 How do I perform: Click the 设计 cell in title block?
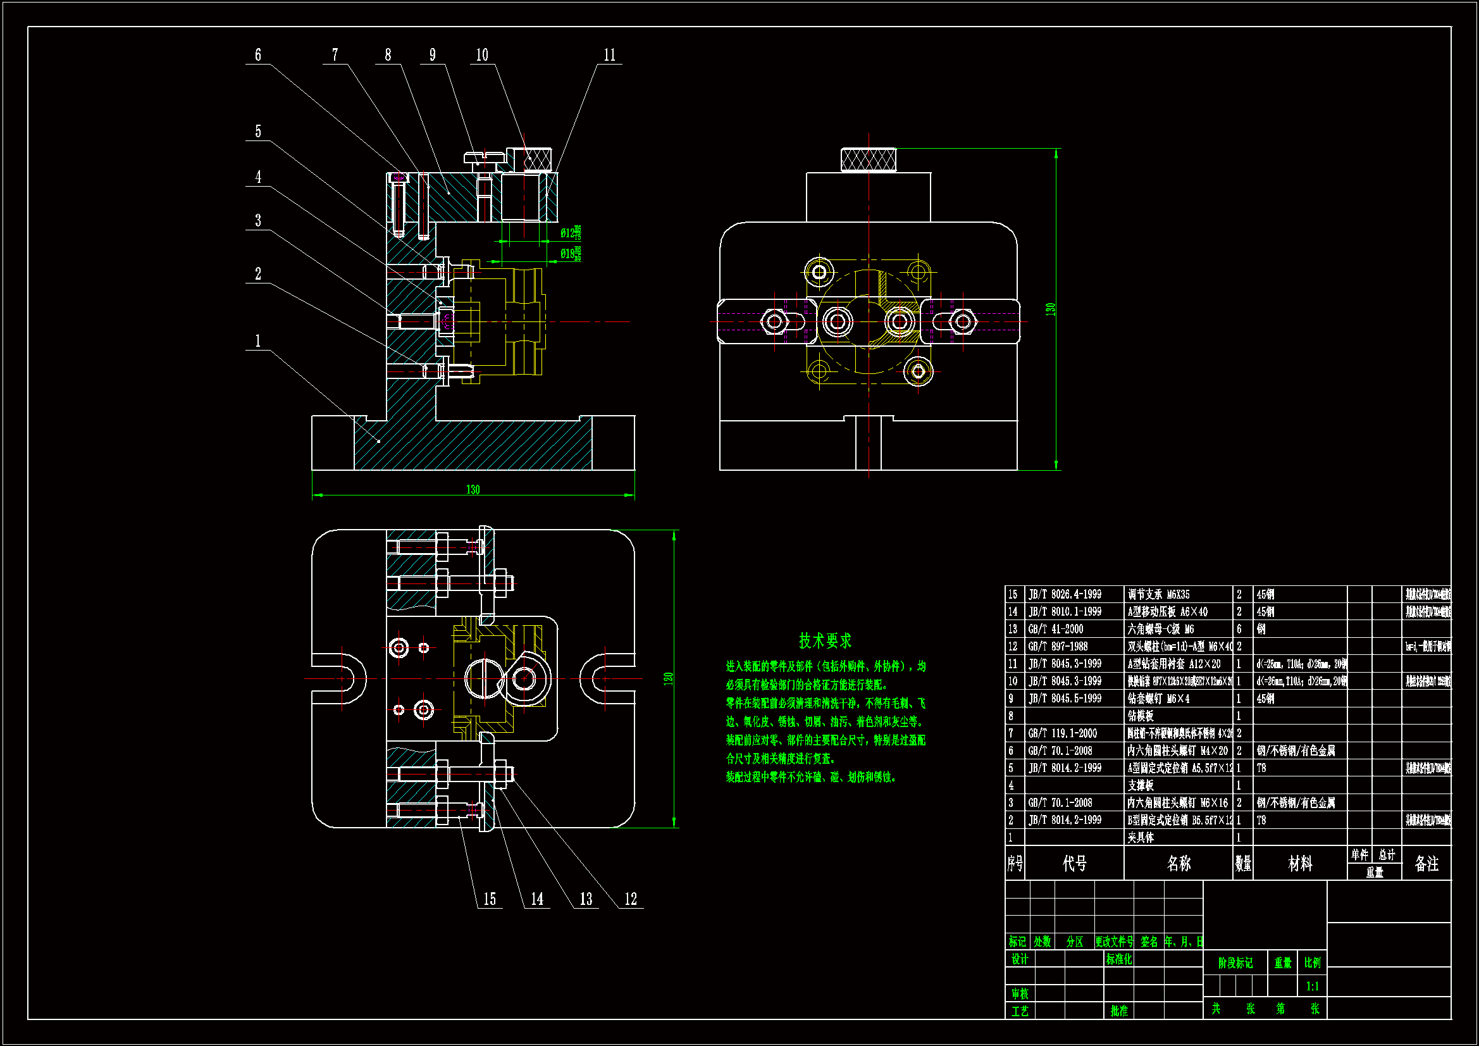1020,959
